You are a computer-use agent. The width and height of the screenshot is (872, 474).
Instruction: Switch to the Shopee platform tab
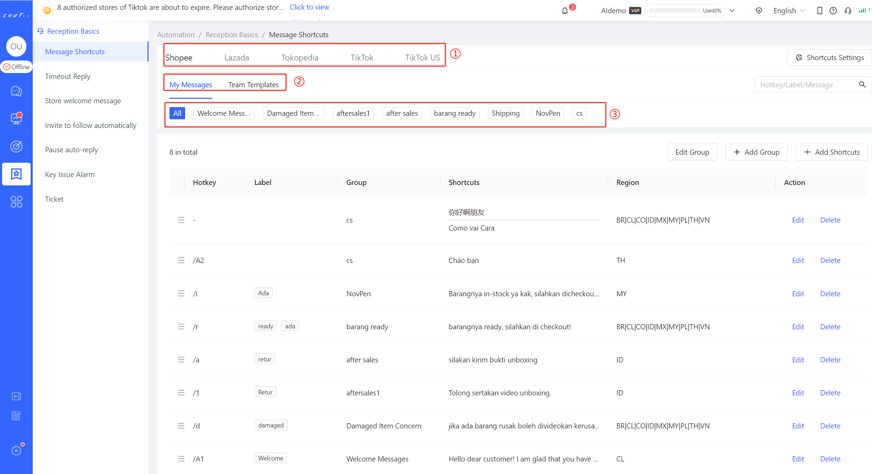(x=179, y=57)
